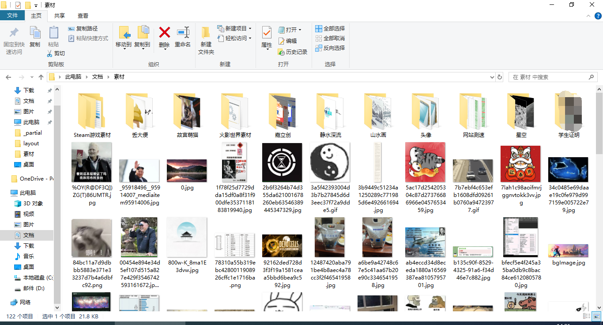Switch to the View (查看) ribbon tab
The width and height of the screenshot is (603, 325).
83,15
